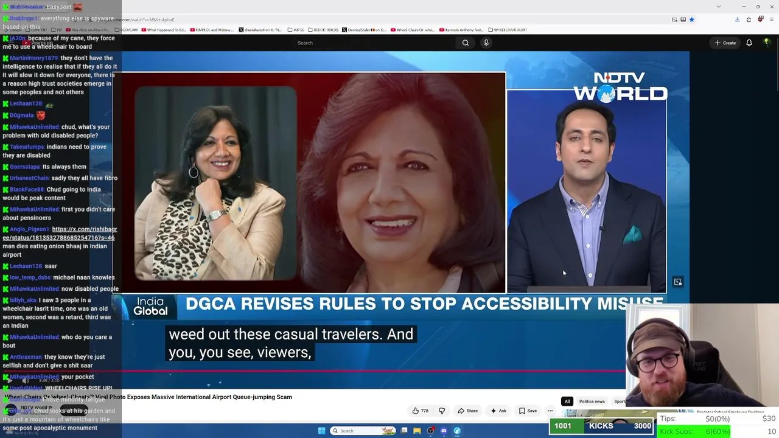
Task: Activate voice search microphone
Action: [x=486, y=43]
